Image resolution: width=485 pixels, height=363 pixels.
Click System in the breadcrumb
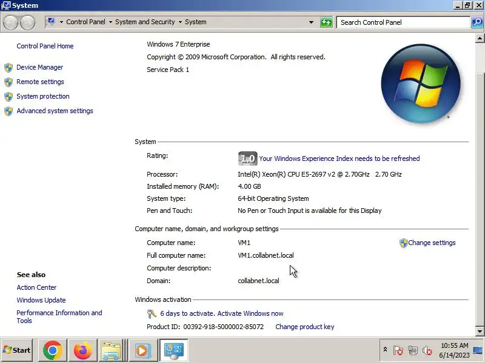(195, 22)
